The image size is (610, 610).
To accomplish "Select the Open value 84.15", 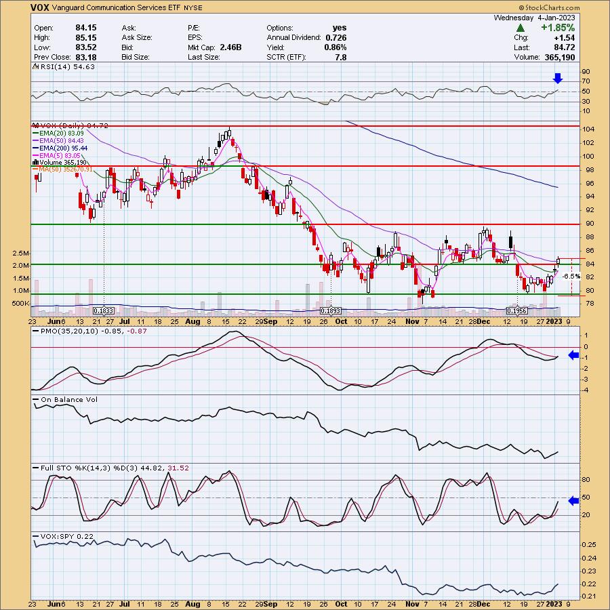I will click(86, 28).
